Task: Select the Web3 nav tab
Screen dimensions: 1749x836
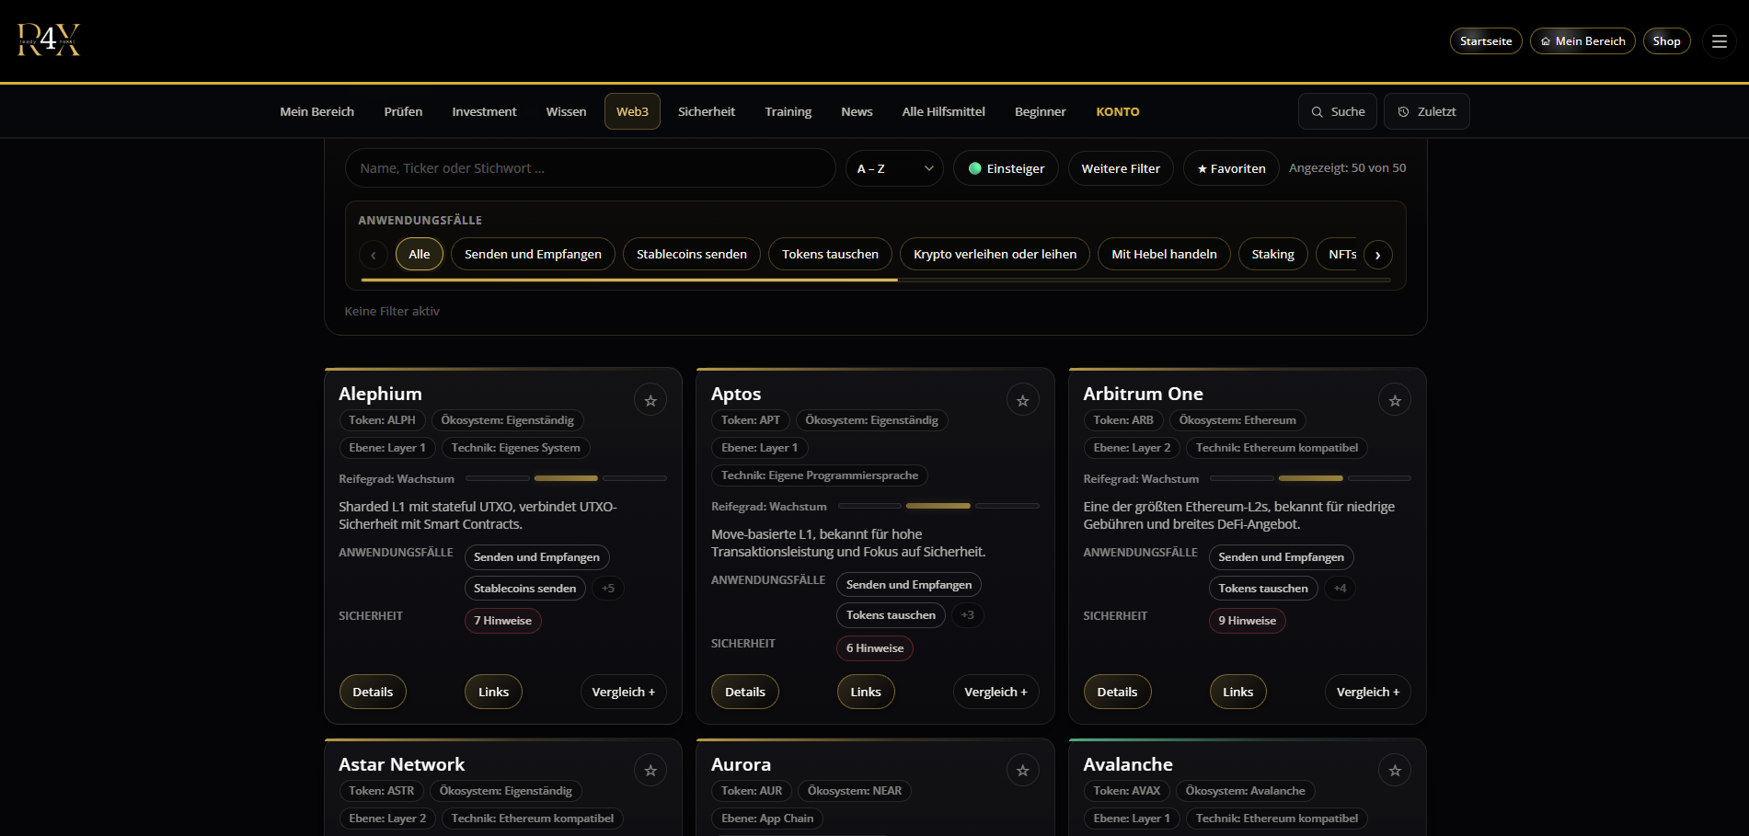Action: click(x=632, y=111)
